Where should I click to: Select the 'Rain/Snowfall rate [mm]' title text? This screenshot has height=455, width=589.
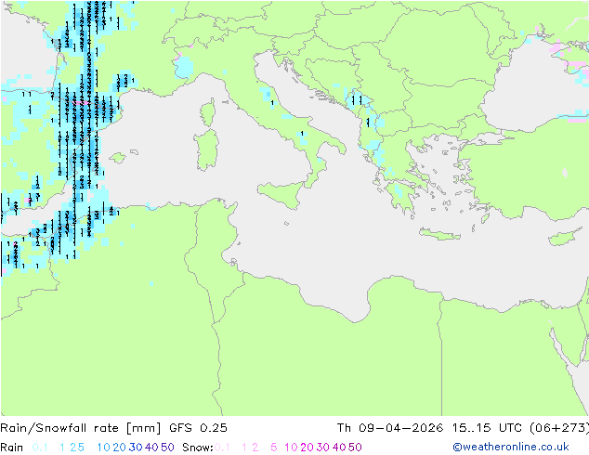(81, 428)
